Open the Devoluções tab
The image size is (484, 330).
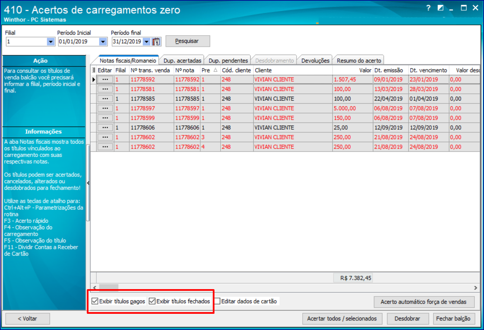(x=315, y=60)
